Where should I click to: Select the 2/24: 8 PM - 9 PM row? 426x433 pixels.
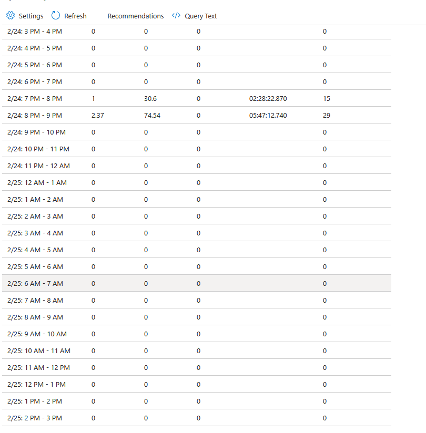pyautogui.click(x=197, y=115)
